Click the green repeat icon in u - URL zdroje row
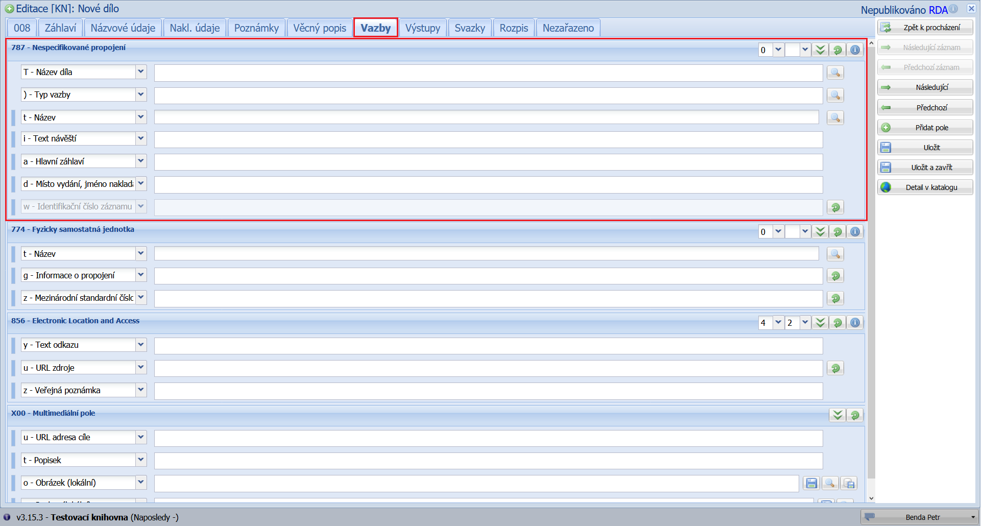The image size is (983, 526). click(x=835, y=368)
